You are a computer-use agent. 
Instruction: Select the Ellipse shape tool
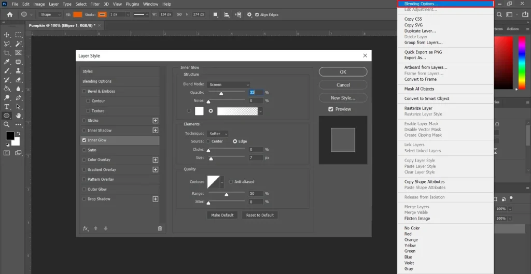(6, 116)
